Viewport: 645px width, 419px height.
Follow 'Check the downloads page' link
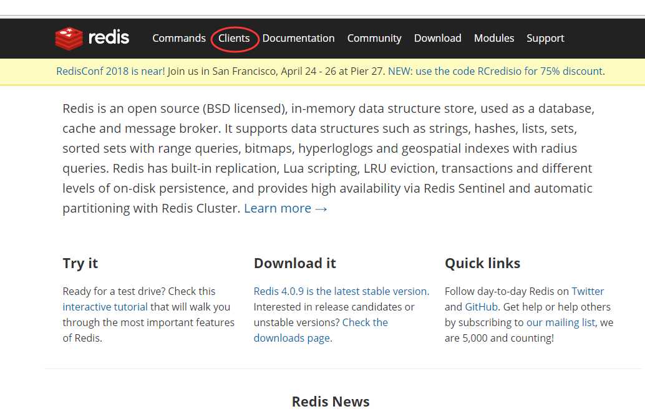(x=321, y=330)
